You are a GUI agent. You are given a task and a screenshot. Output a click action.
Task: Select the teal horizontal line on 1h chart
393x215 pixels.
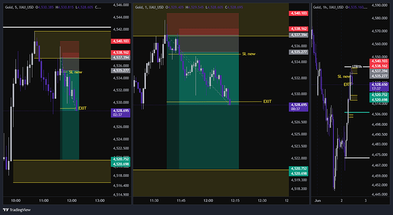(357, 113)
